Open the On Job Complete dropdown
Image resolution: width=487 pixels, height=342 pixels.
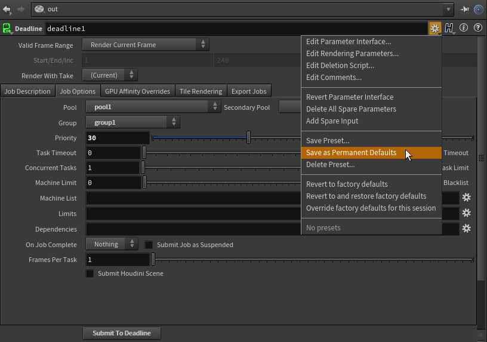pos(112,244)
